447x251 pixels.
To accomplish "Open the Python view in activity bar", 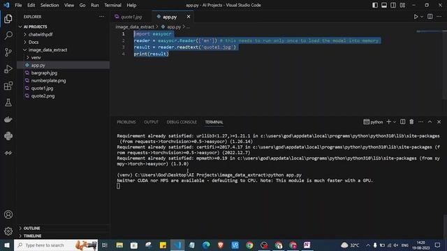I will 8,136.
